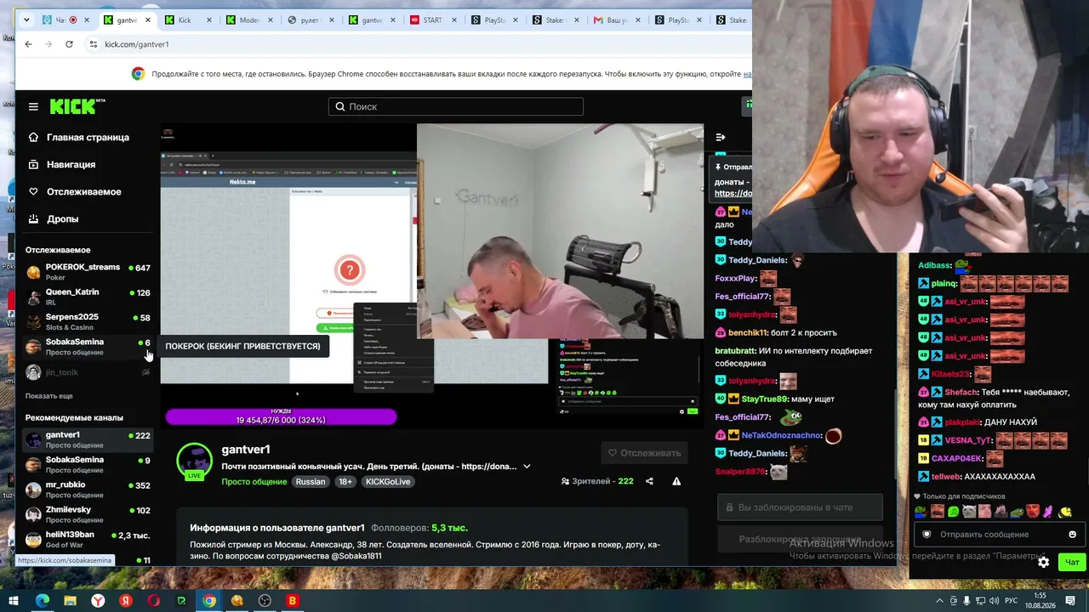Reload the Chrome page
Image resolution: width=1089 pixels, height=612 pixels.
point(69,44)
